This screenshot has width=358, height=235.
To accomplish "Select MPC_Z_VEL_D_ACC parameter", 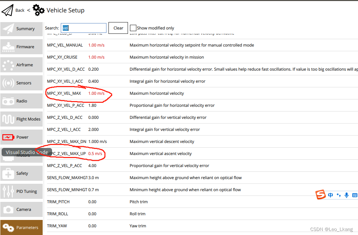I will click(x=64, y=117).
